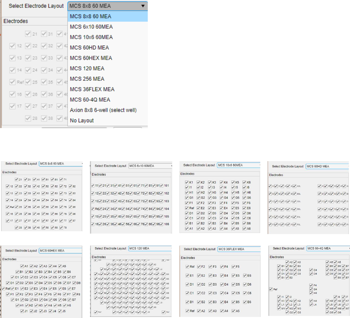The height and width of the screenshot is (318, 350).
Task: Uncheck electrode D8 in the 60HEX panel
Action: (74, 283)
